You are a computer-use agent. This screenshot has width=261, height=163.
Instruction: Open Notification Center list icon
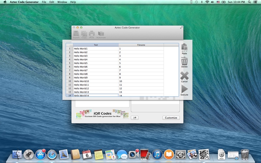(x=255, y=2)
